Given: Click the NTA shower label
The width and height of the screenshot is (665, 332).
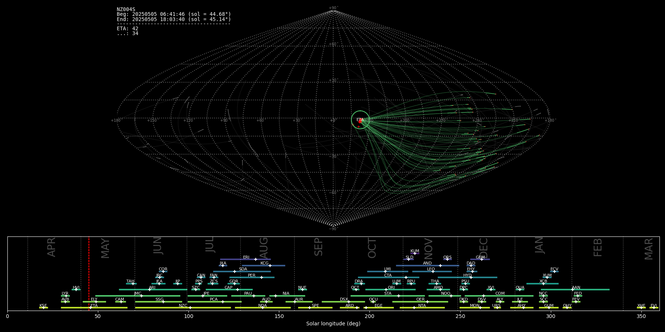Looking at the screenshot, I should 422,306.
